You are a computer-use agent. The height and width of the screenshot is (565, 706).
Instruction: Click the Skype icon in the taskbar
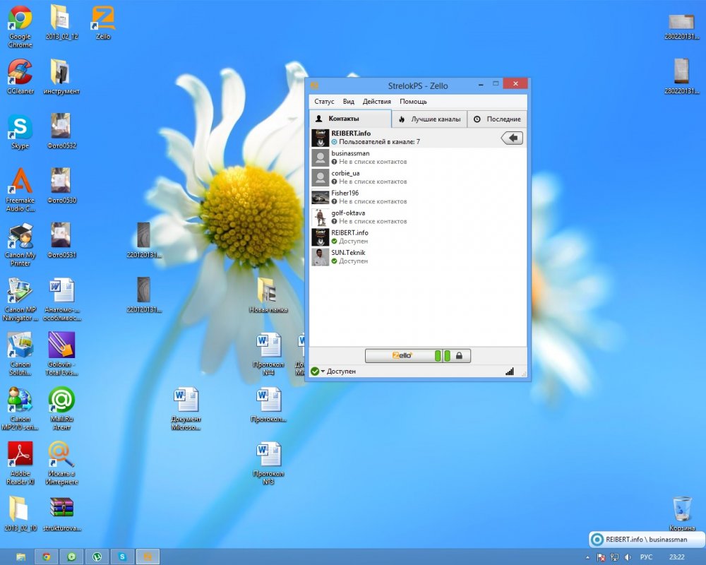122,557
